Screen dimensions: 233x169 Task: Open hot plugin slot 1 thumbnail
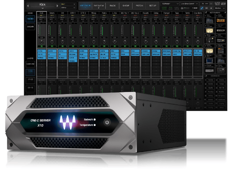210,21
